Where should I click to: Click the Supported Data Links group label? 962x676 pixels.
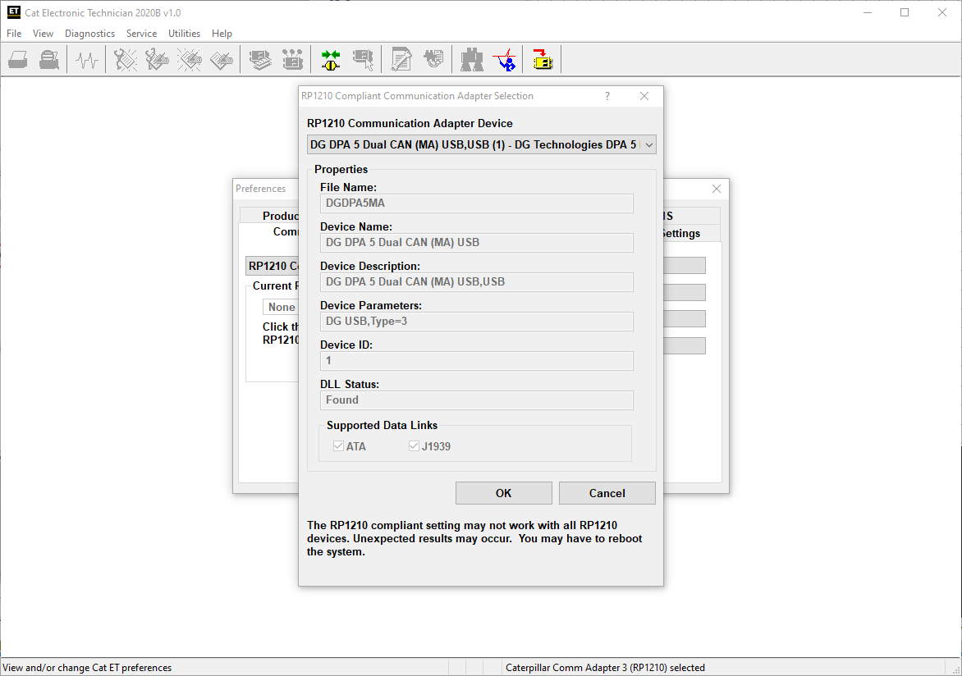(382, 425)
